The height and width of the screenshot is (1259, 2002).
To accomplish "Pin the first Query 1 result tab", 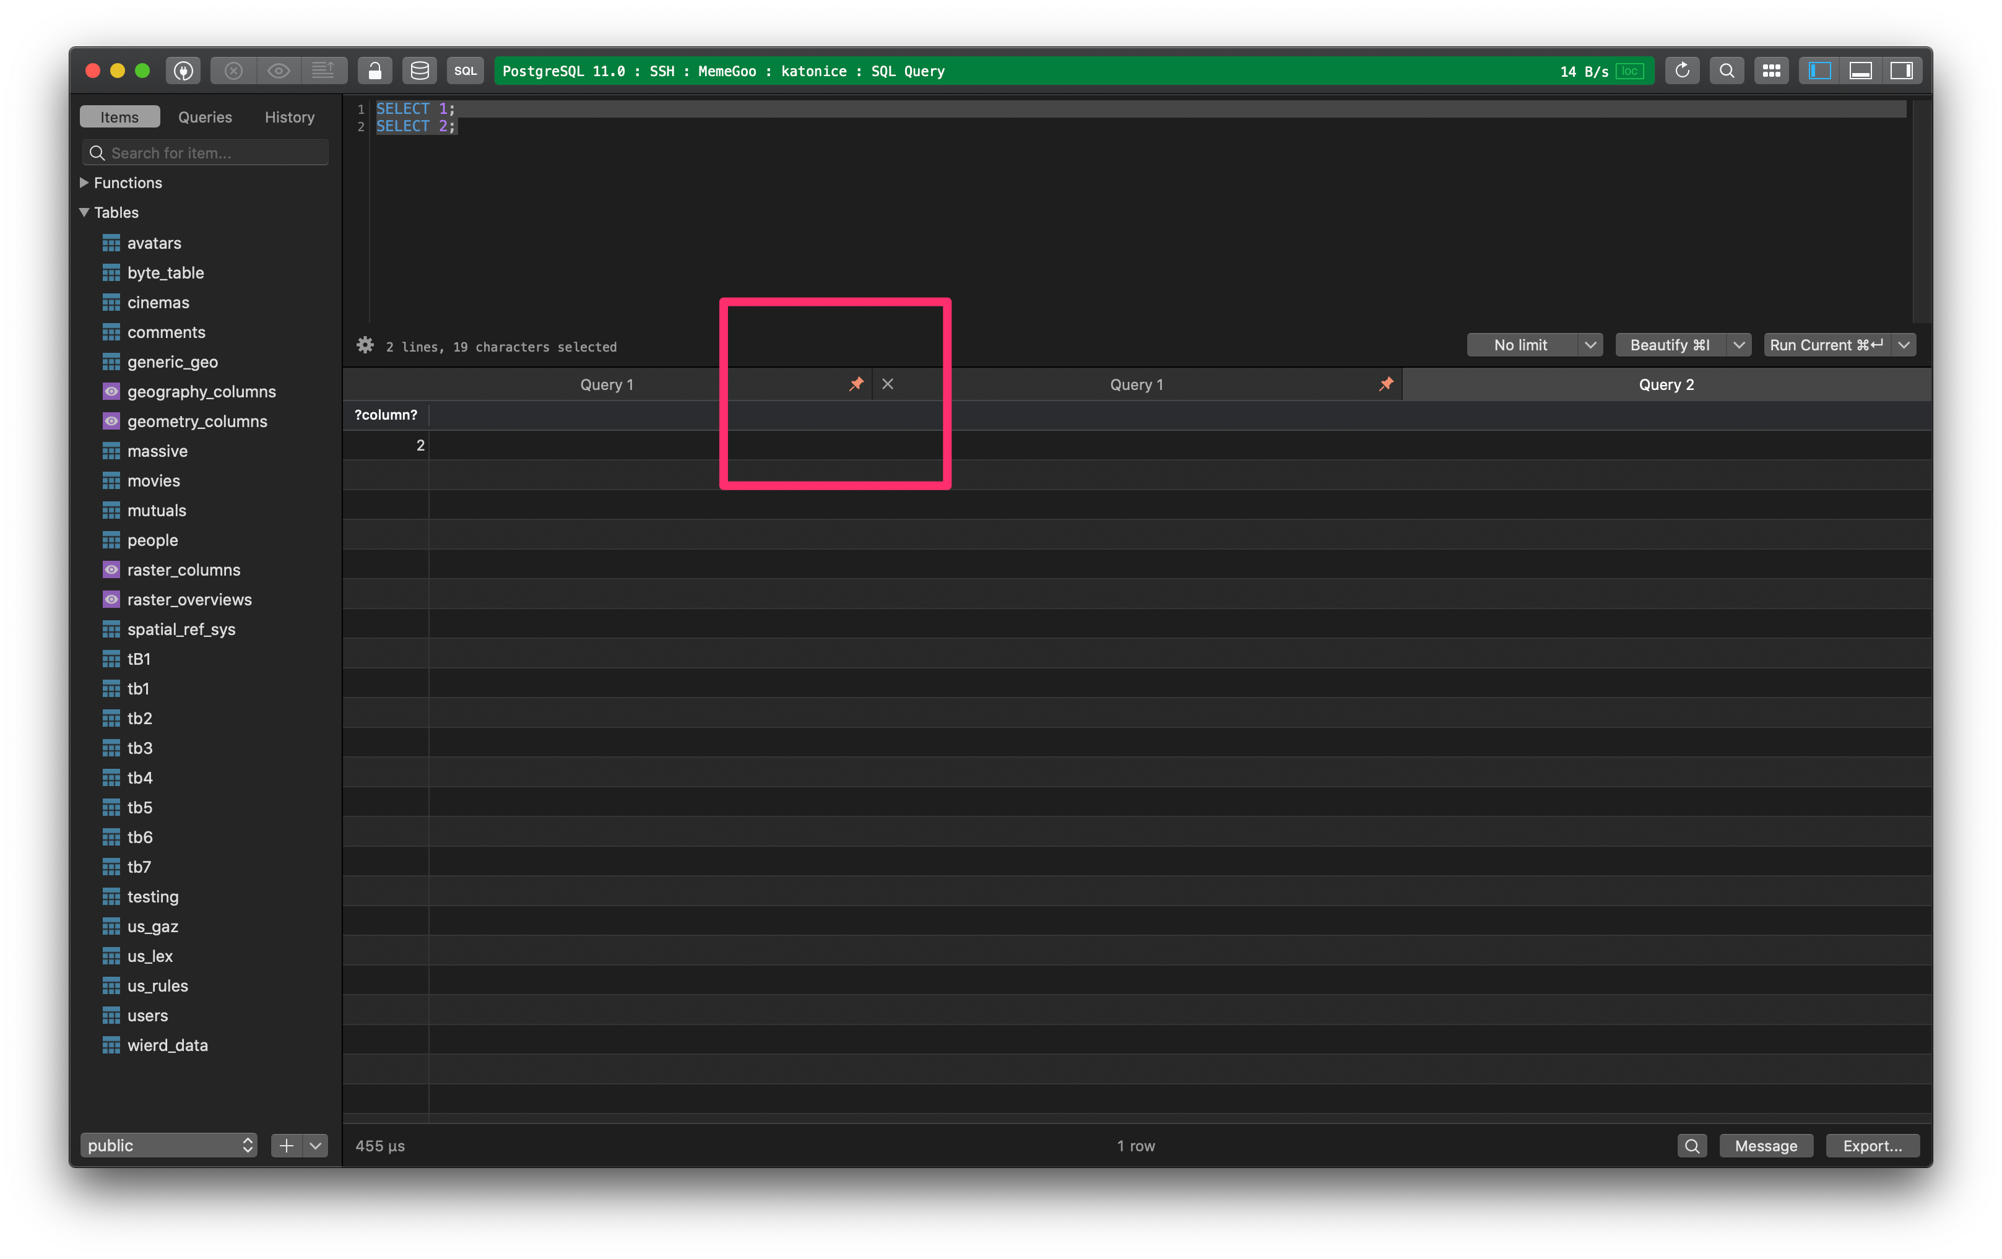I will [x=856, y=384].
